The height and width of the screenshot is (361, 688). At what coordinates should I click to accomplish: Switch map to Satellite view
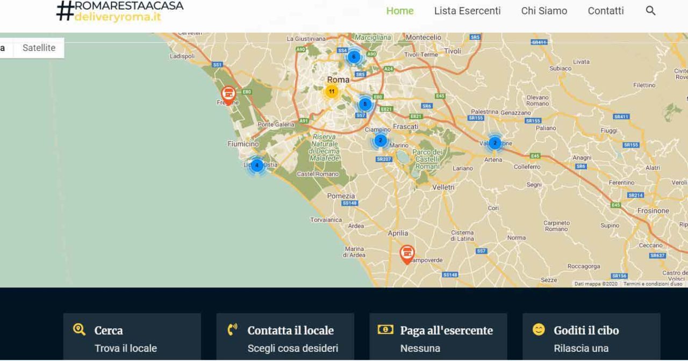point(39,48)
